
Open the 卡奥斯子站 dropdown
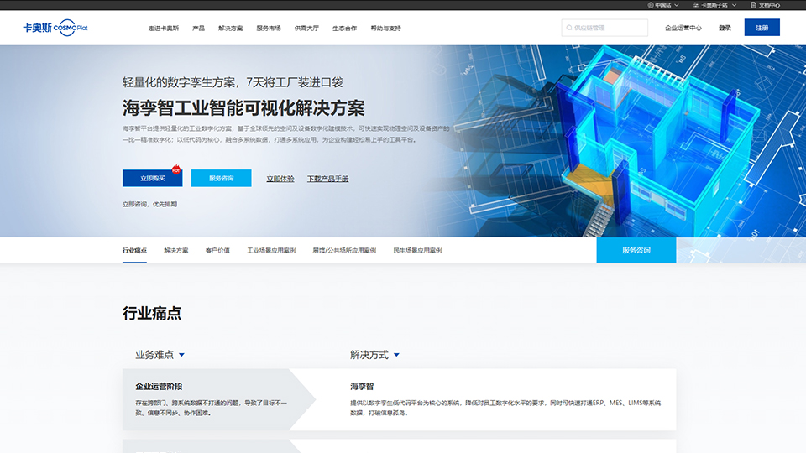(715, 5)
